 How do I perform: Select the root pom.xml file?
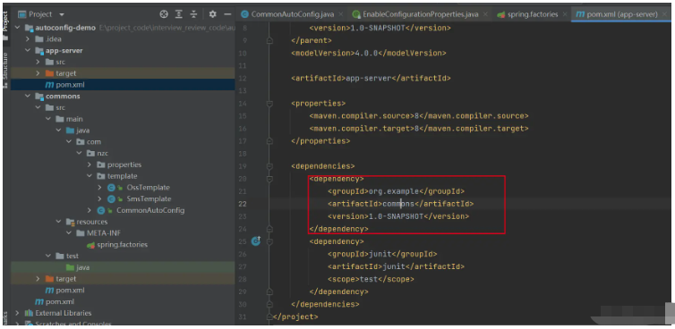55,301
